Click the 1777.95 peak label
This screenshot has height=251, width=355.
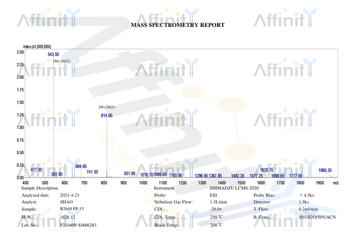click(x=296, y=176)
